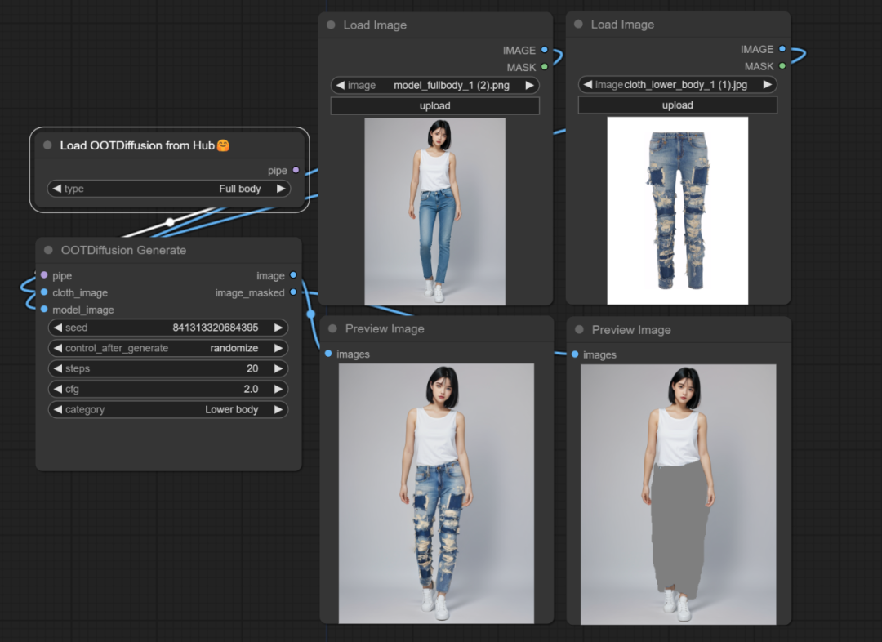Open the control_after_generate randomize dropdown

point(168,348)
